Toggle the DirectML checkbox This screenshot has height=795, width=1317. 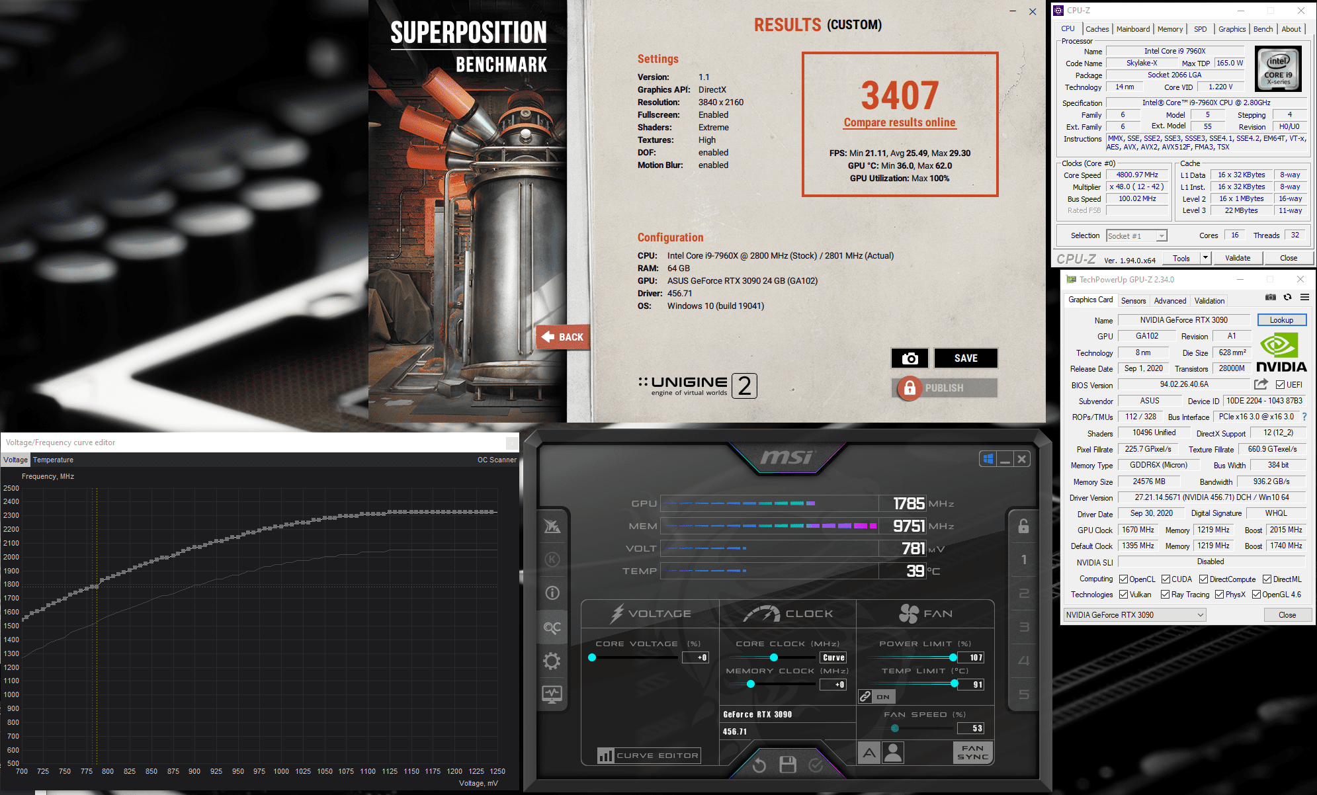(1267, 579)
